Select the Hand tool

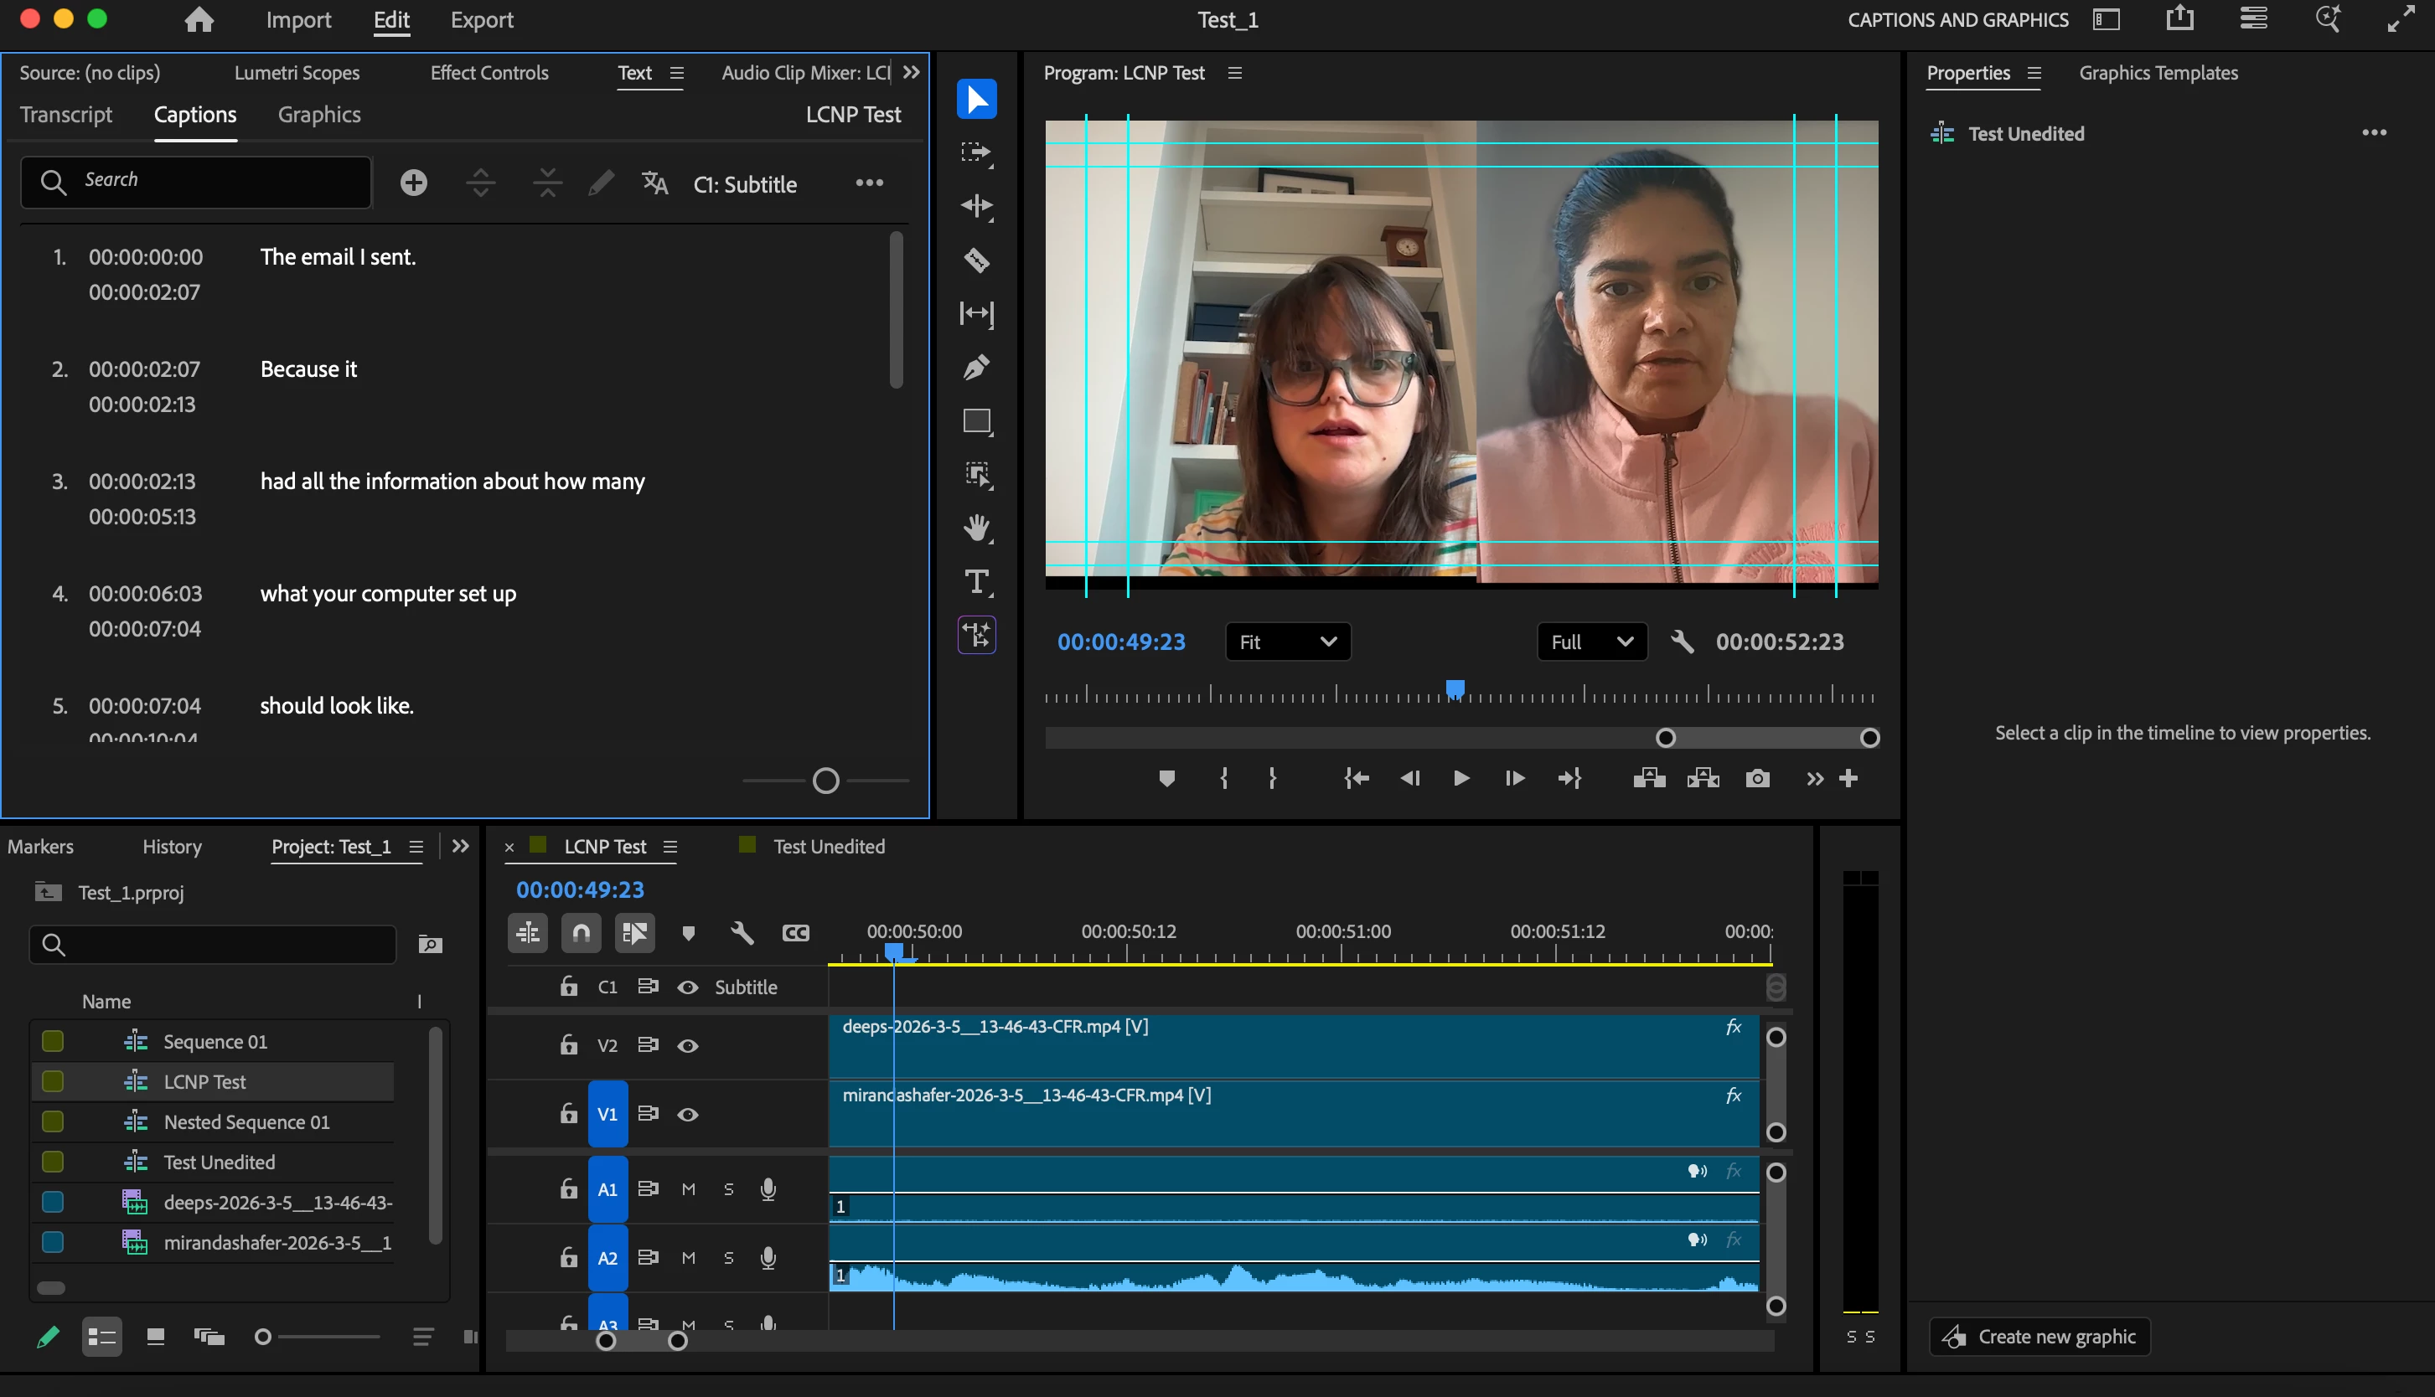976,528
